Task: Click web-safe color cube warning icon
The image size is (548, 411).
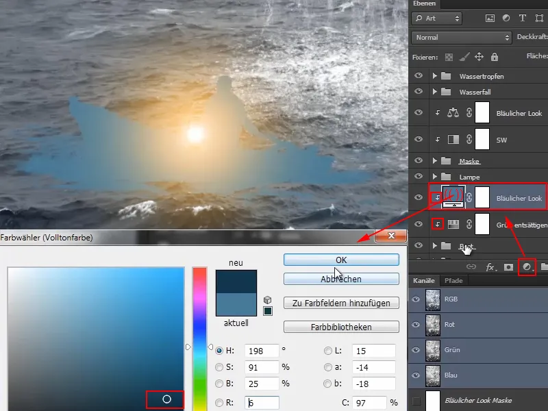Action: click(x=267, y=300)
